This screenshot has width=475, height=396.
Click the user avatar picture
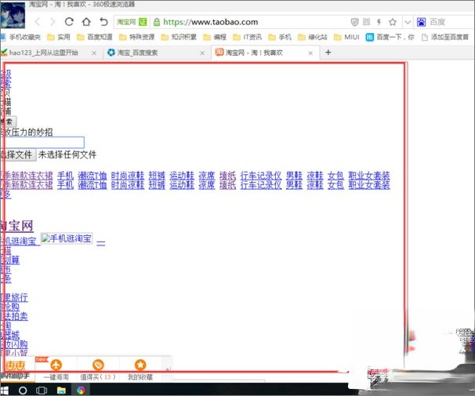pyautogui.click(x=13, y=15)
